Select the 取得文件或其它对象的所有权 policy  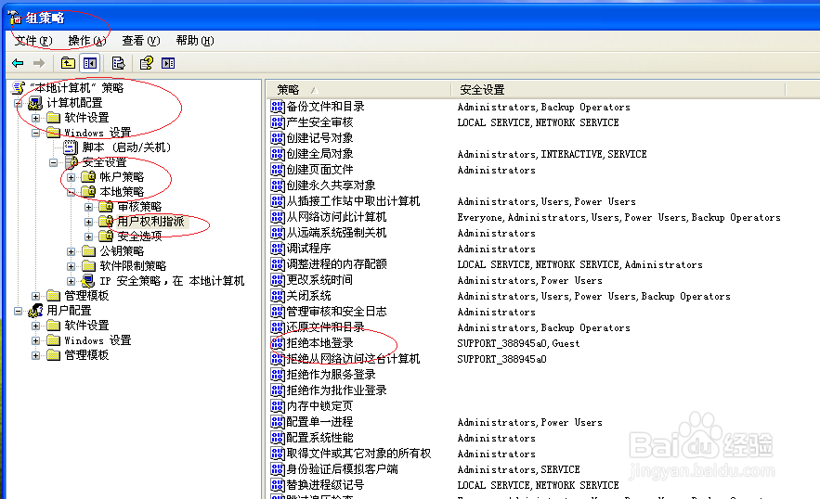click(x=358, y=454)
